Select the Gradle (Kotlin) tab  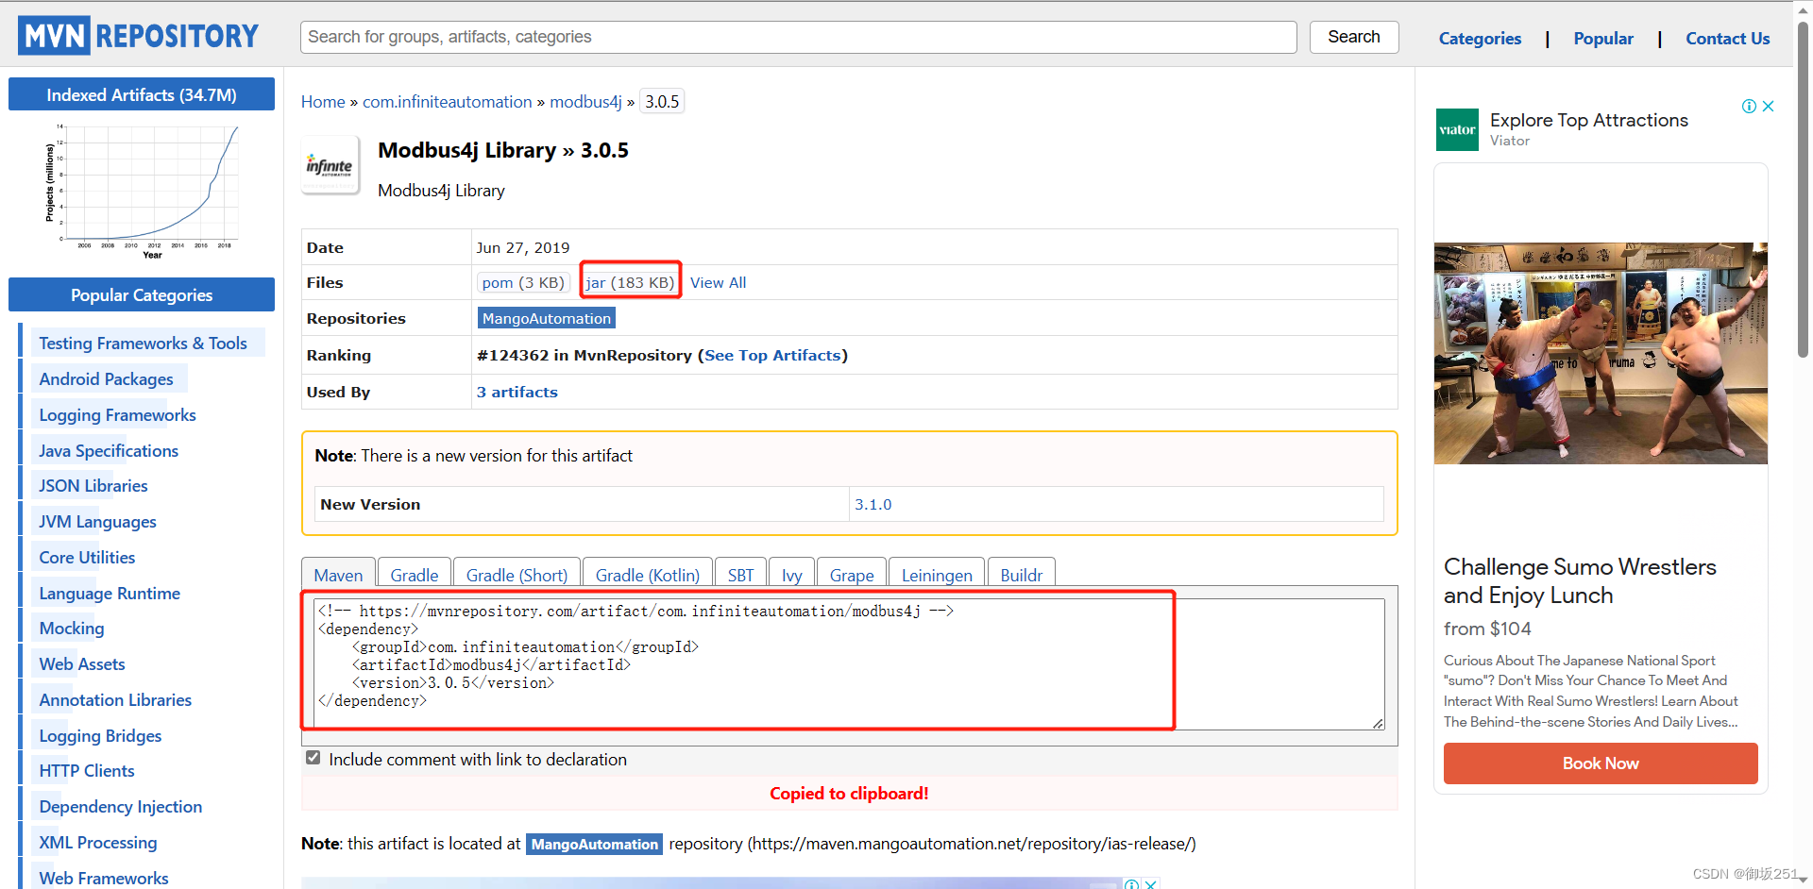pos(647,575)
